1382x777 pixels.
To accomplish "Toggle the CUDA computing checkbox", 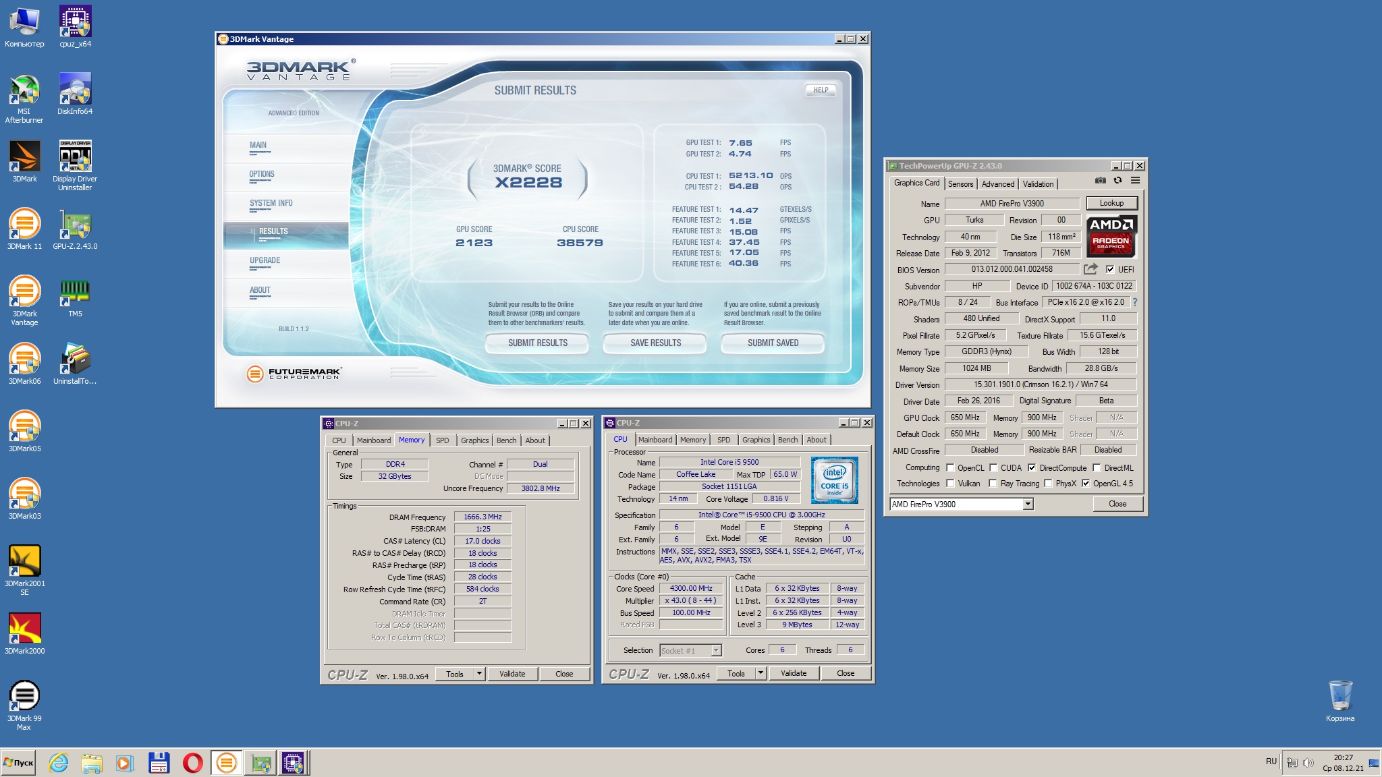I will (x=993, y=467).
